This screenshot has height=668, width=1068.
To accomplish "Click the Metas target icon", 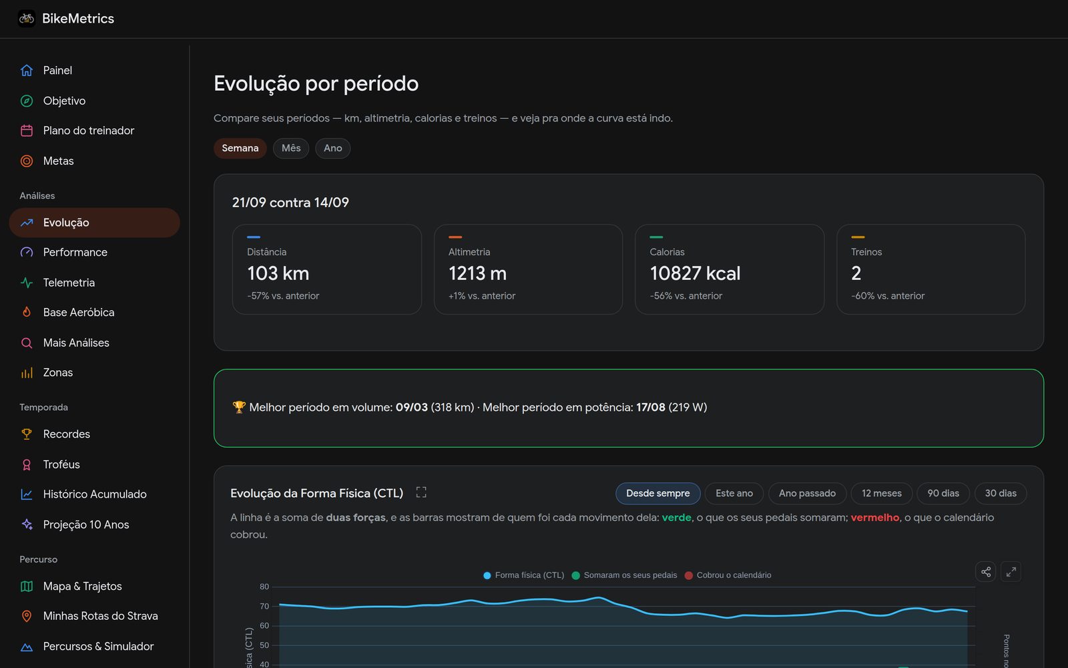I will click(27, 161).
